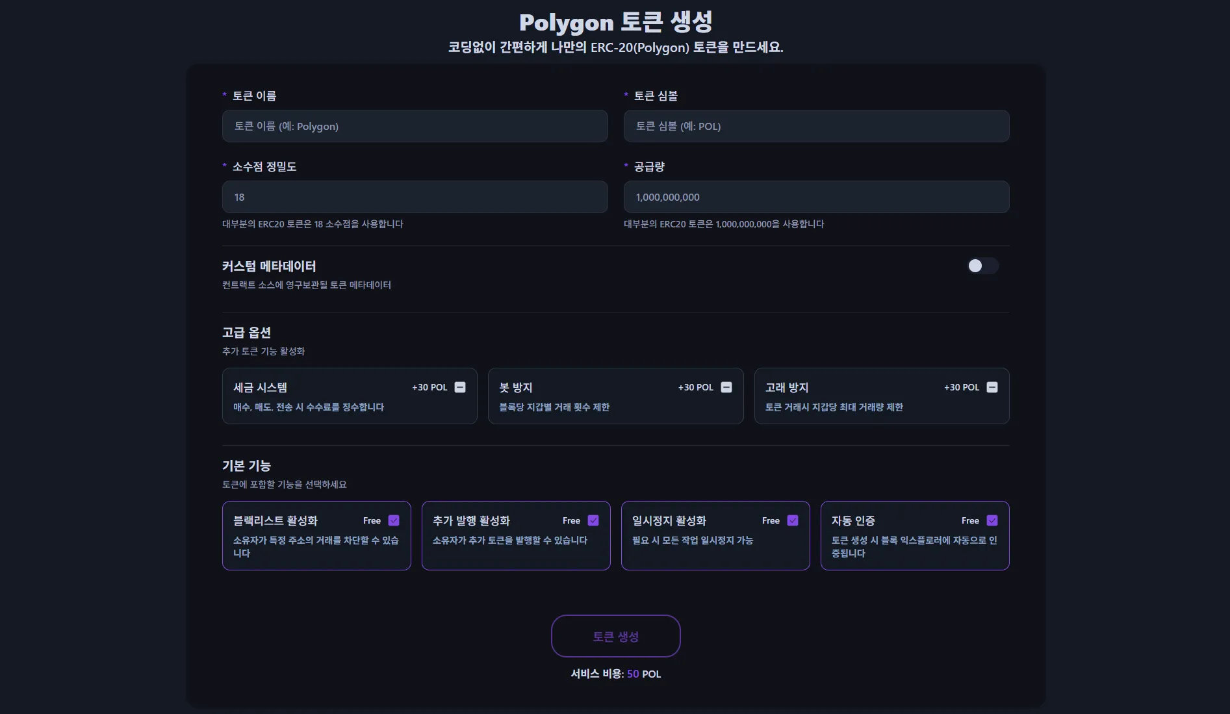Viewport: 1230px width, 714px height.
Task: Click the Polygon 토큰 생성 page heading
Action: coord(615,22)
